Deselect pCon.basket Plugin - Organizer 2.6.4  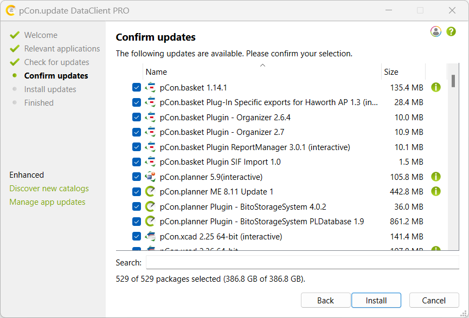[137, 117]
